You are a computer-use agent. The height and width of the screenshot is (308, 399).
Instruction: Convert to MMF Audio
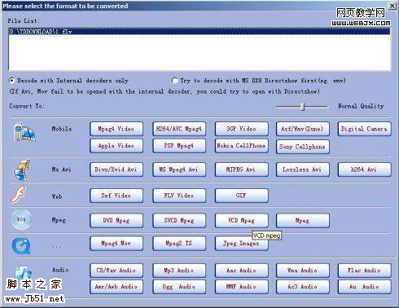pos(241,287)
